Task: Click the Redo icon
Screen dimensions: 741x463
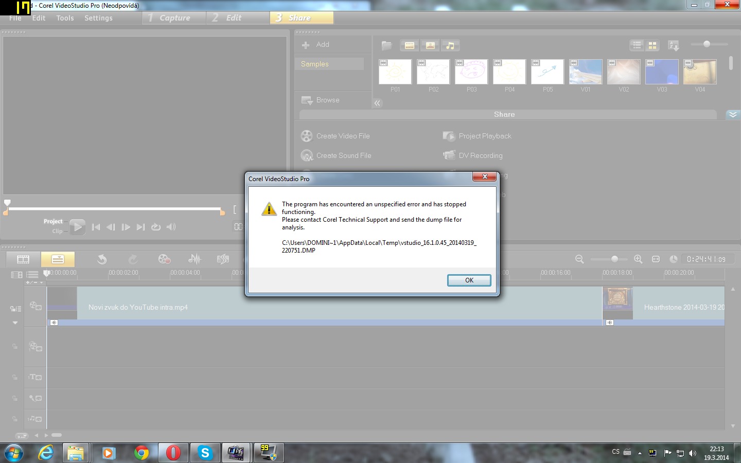Action: click(x=133, y=259)
